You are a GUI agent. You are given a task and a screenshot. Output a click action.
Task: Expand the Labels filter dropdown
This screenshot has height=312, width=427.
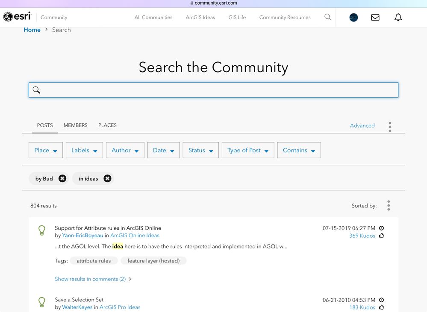pyautogui.click(x=85, y=150)
